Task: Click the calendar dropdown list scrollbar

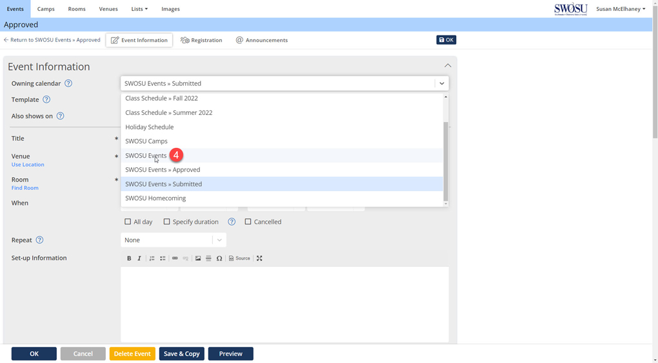Action: pyautogui.click(x=446, y=161)
